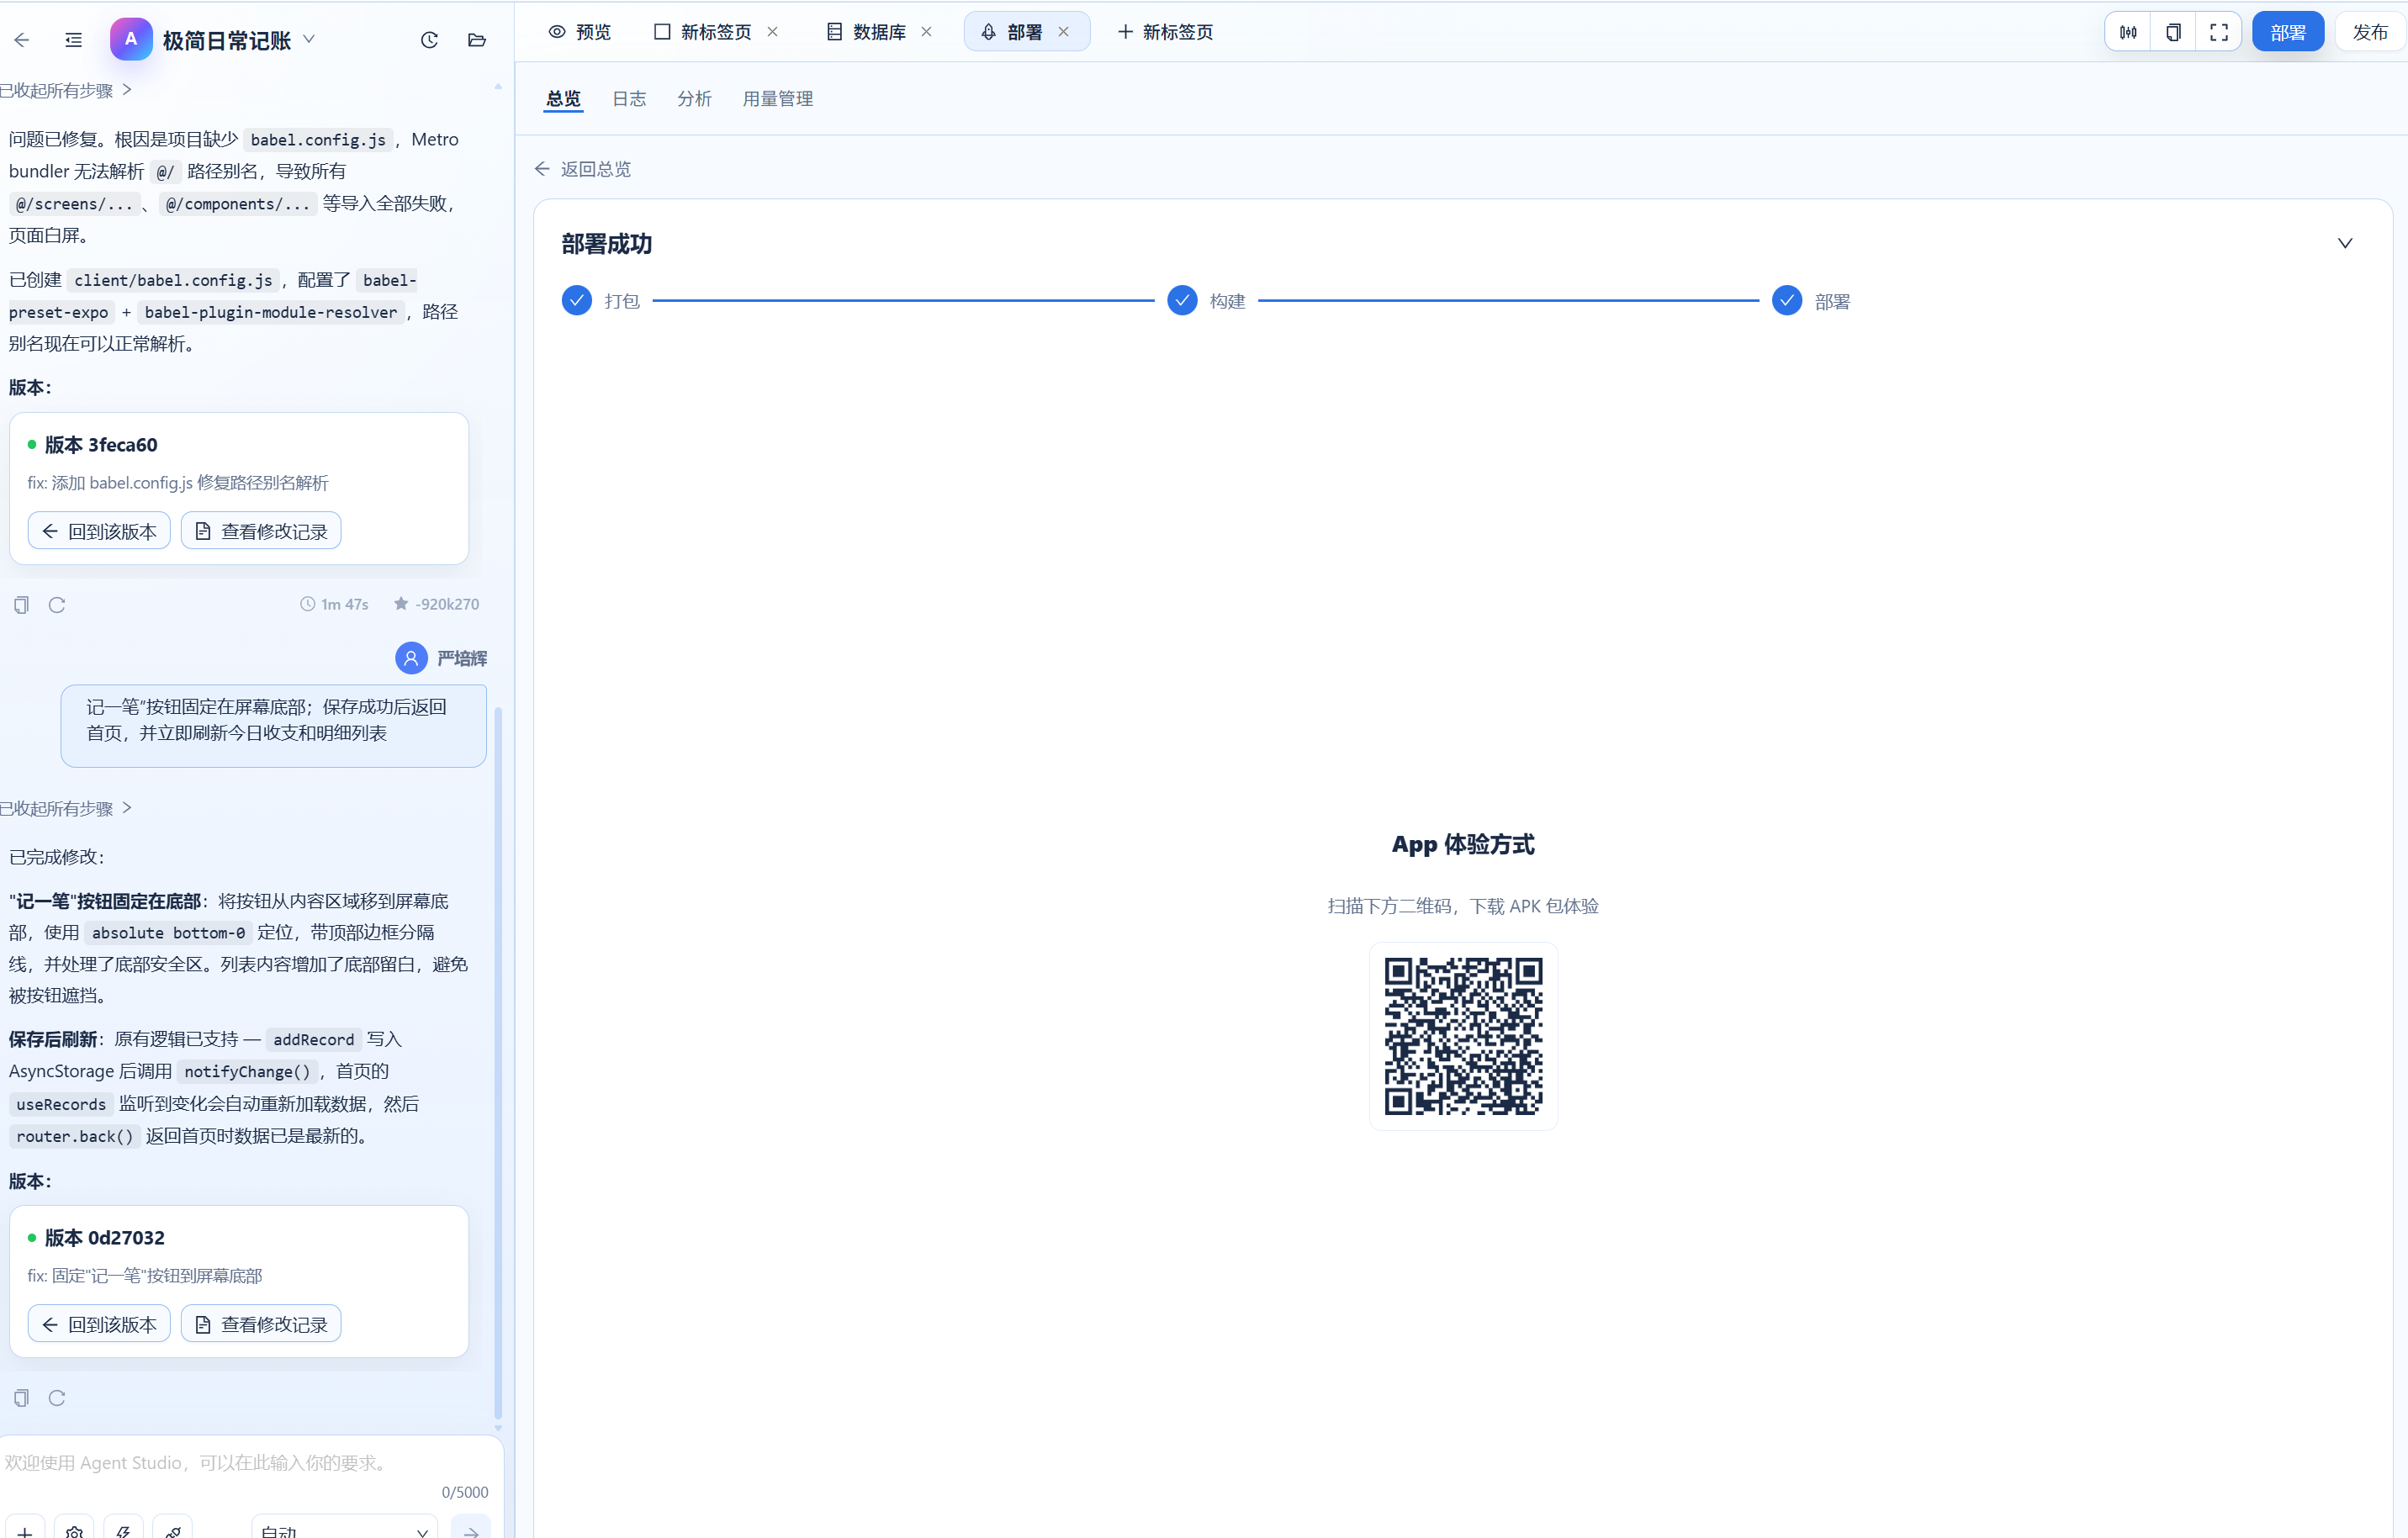
Task: Open a new tab with plus 新标签页
Action: click(1166, 32)
